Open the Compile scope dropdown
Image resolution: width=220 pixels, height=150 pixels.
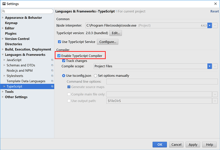pos(209,66)
